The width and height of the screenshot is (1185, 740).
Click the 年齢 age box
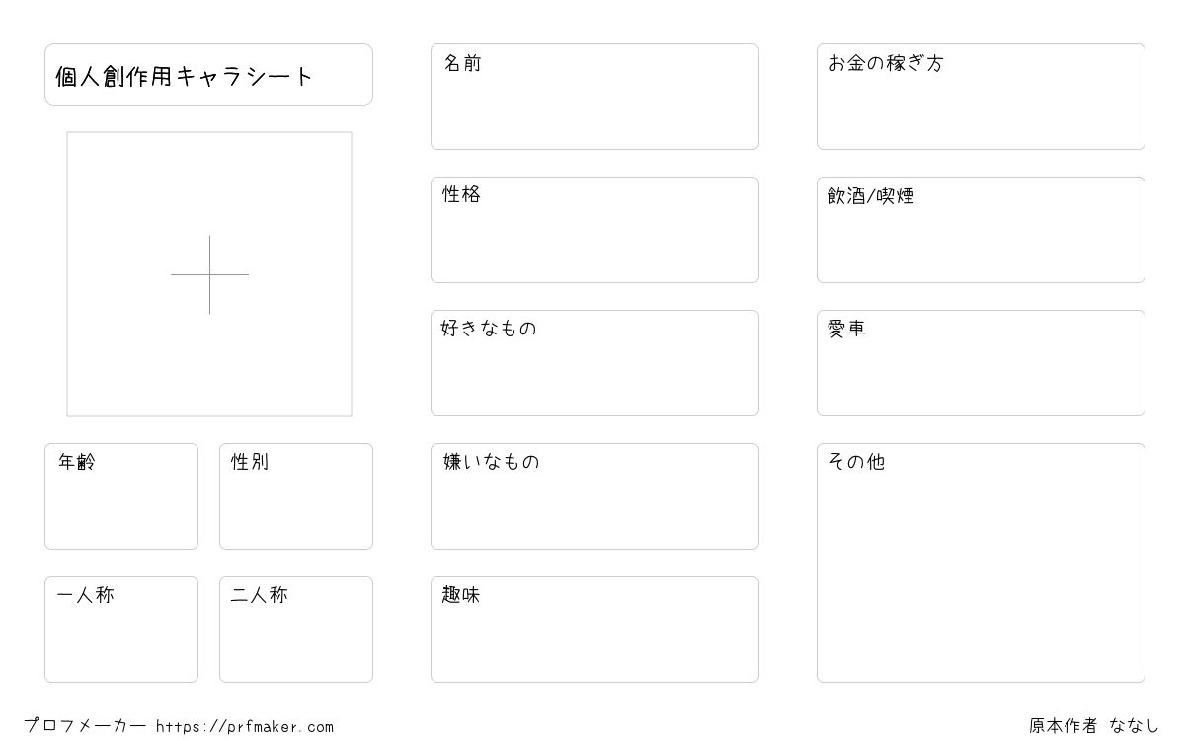pos(121,496)
